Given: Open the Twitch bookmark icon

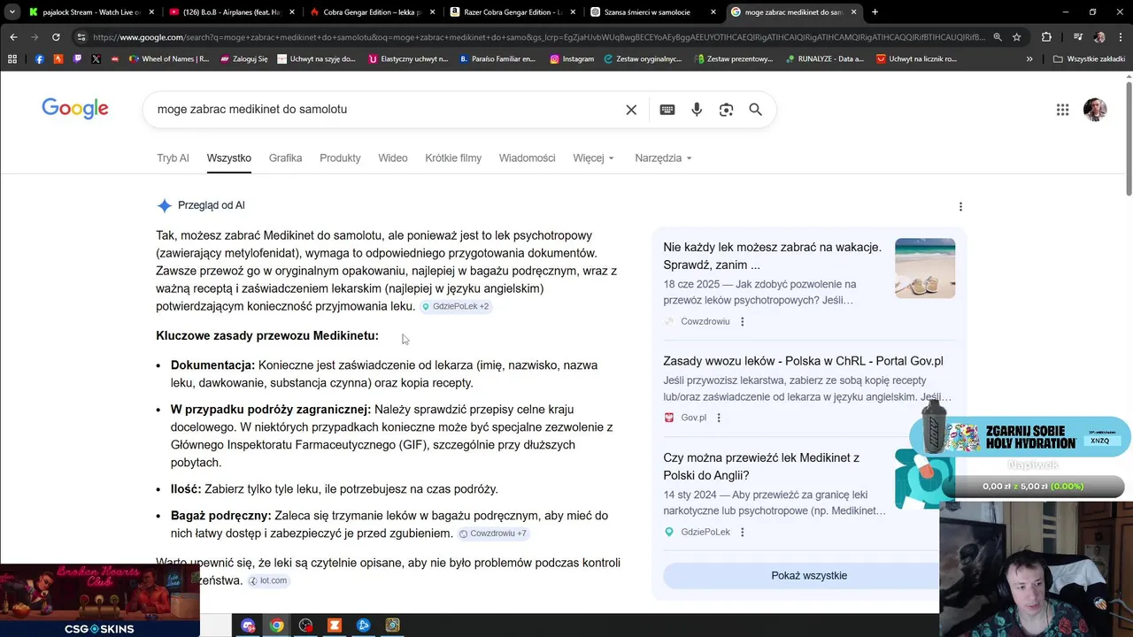Looking at the screenshot, I should tap(77, 59).
